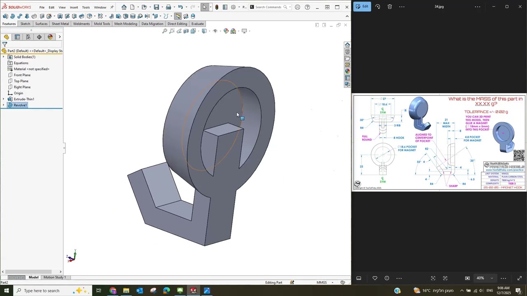Select the Front Plane tree item
Viewport: 527px width, 296px height.
click(22, 75)
